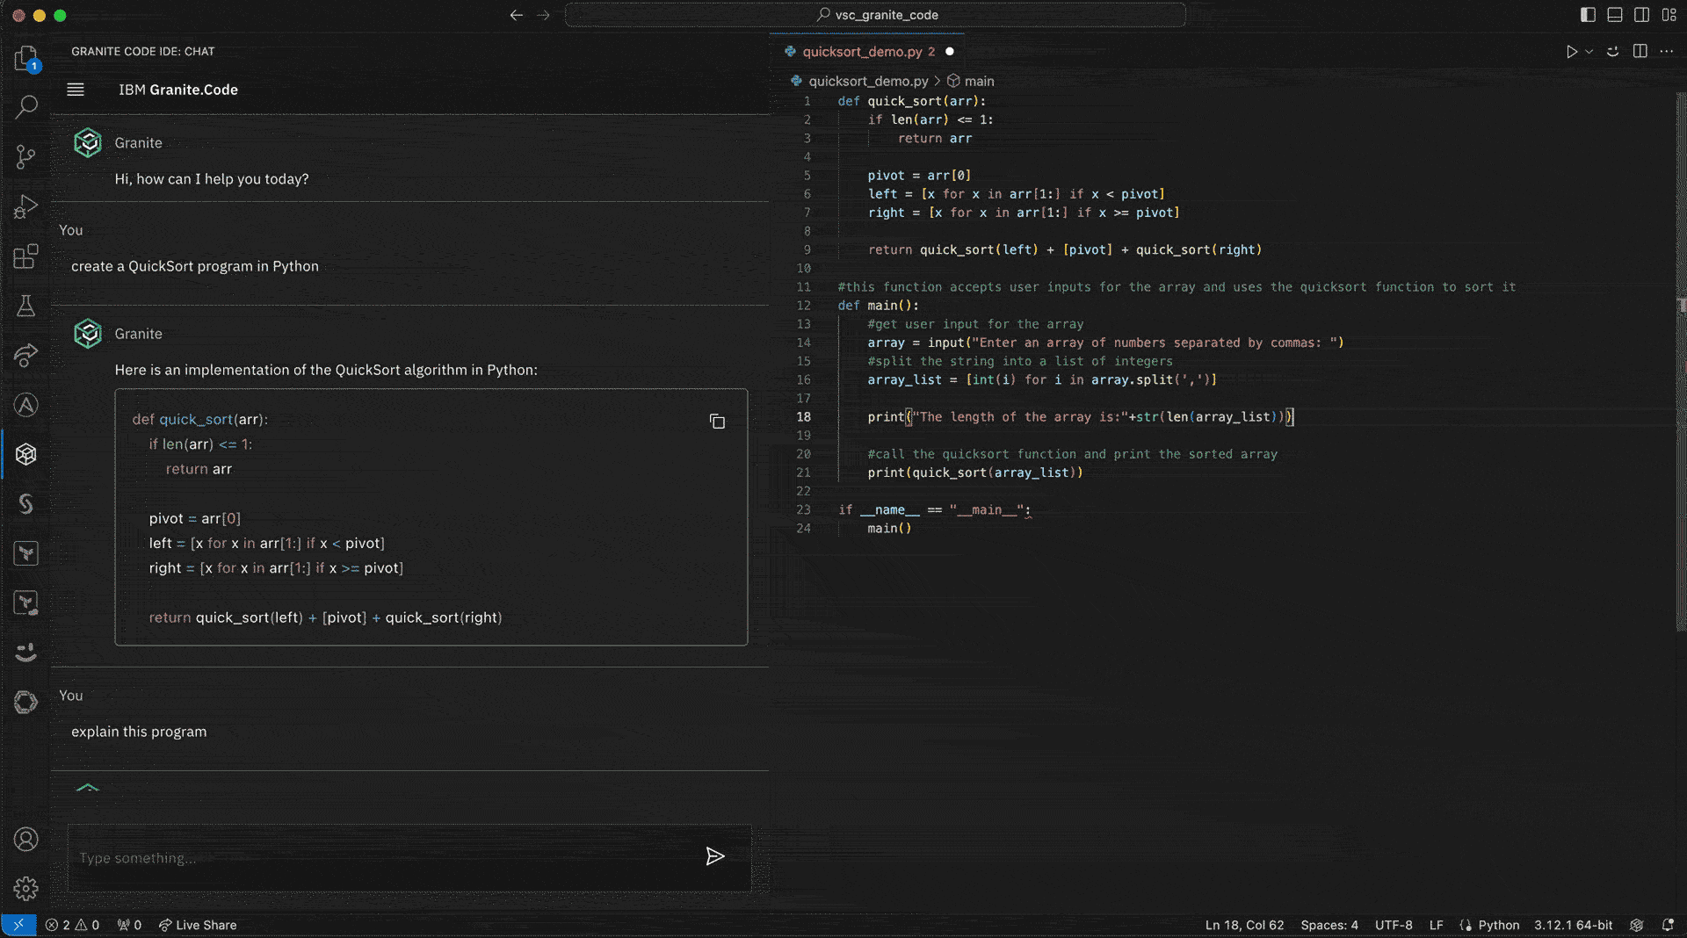1687x938 pixels.
Task: Send the chat message
Action: 714,856
